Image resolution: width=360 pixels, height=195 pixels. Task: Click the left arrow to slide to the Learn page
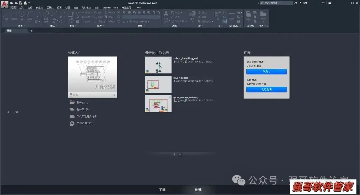point(8,112)
